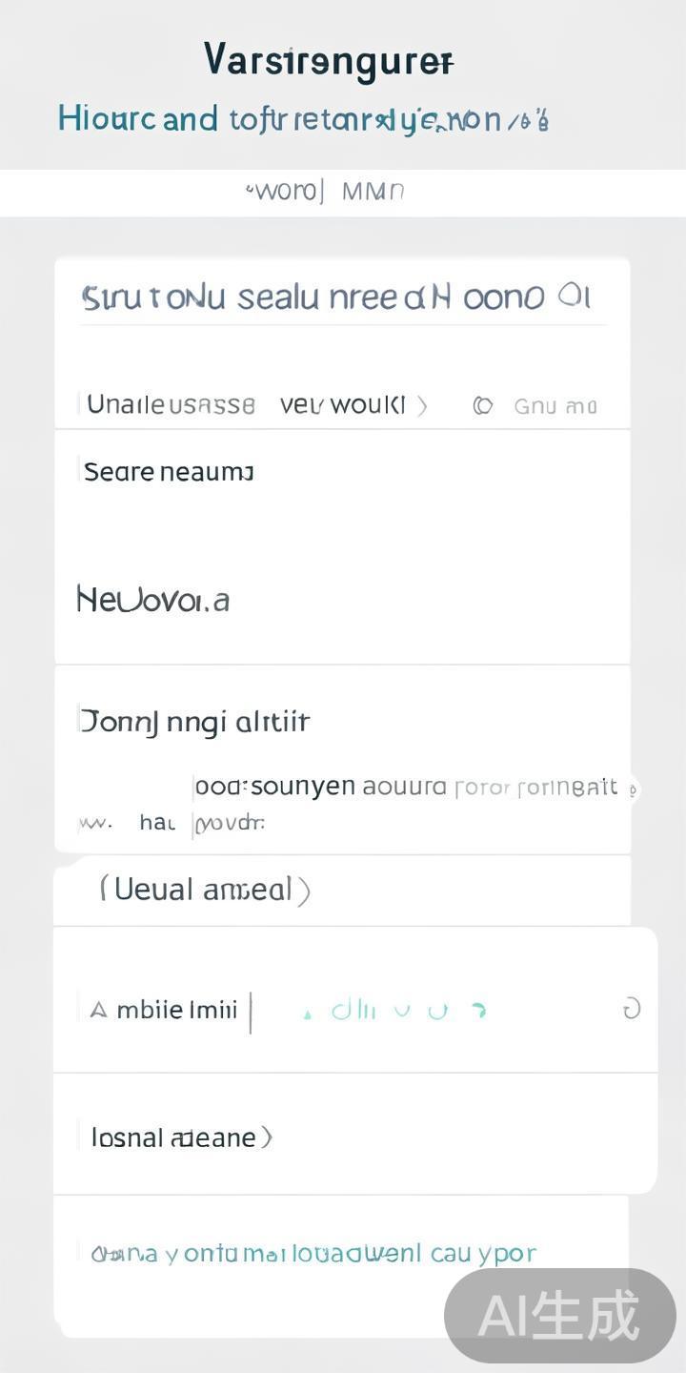Screen dimensions: 686x1373
Task: Click the 'Seare neaumı' field
Action: (x=169, y=471)
